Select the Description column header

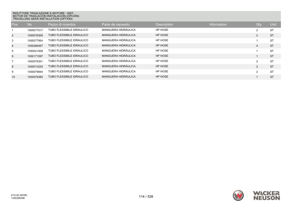coord(164,25)
